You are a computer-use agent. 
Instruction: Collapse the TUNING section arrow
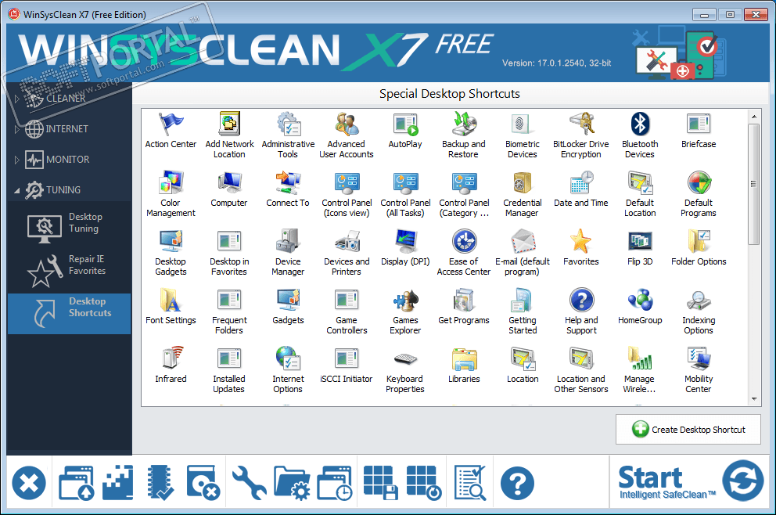pyautogui.click(x=17, y=191)
